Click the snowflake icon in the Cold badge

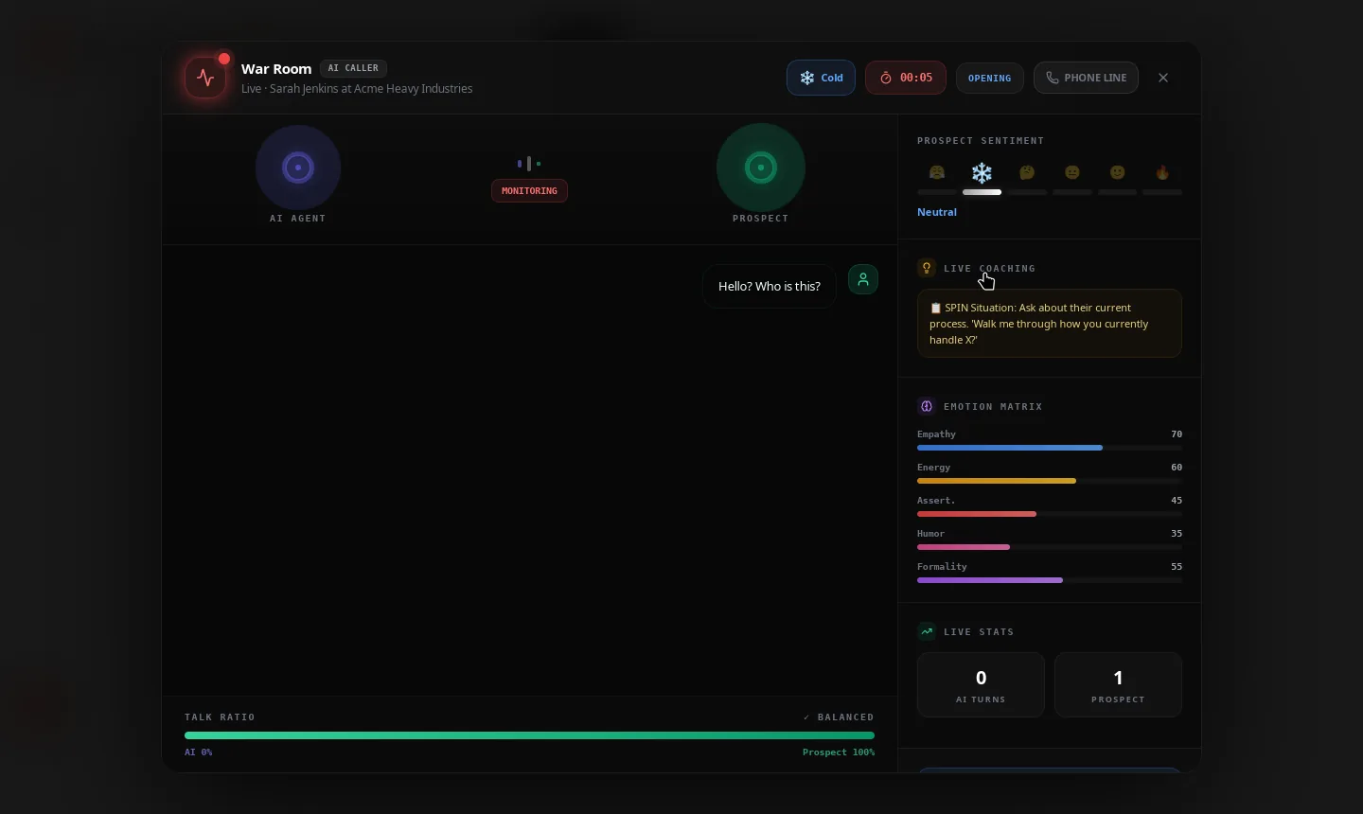[807, 78]
